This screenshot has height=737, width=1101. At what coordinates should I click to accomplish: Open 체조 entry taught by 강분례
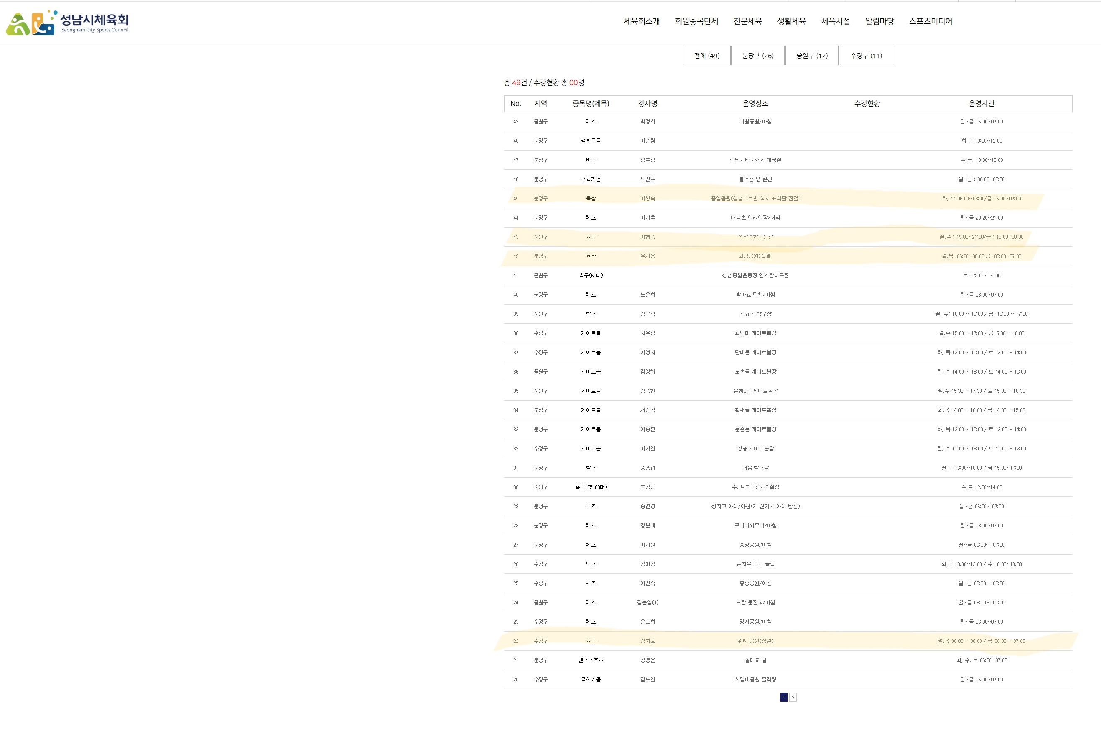pos(591,527)
